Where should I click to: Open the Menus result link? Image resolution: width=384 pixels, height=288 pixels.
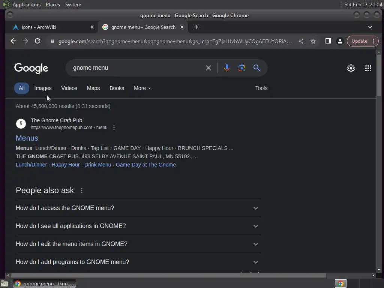pyautogui.click(x=27, y=138)
